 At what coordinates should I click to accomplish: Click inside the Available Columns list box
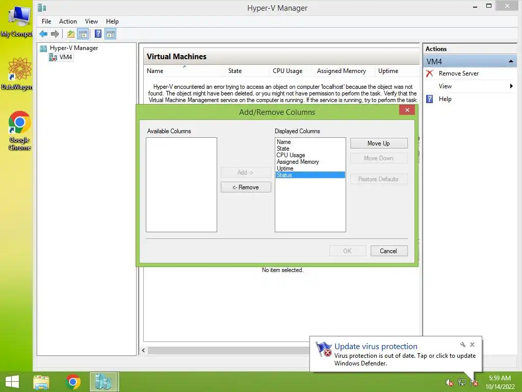point(181,185)
